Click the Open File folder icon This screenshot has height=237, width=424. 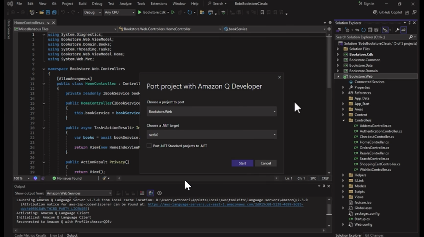[x=42, y=13]
